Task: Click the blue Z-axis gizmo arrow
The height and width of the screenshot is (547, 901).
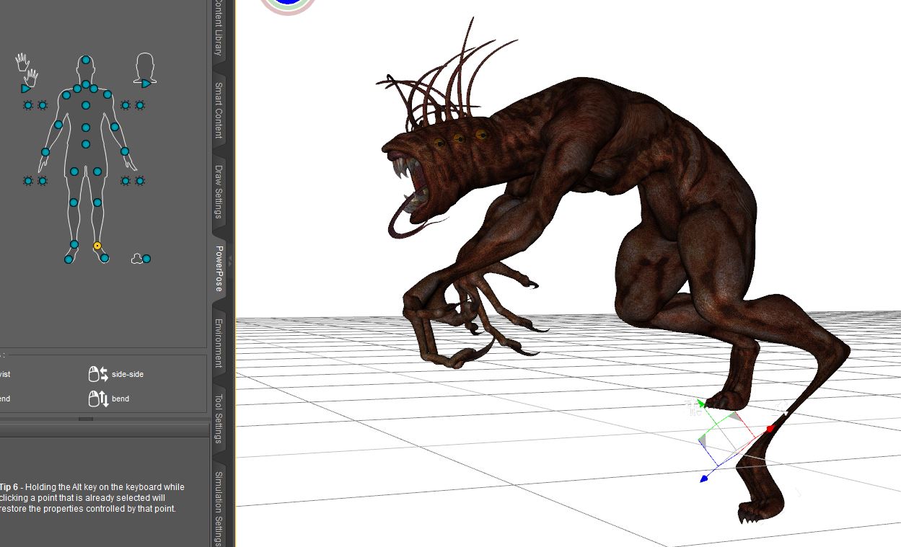Action: click(704, 479)
